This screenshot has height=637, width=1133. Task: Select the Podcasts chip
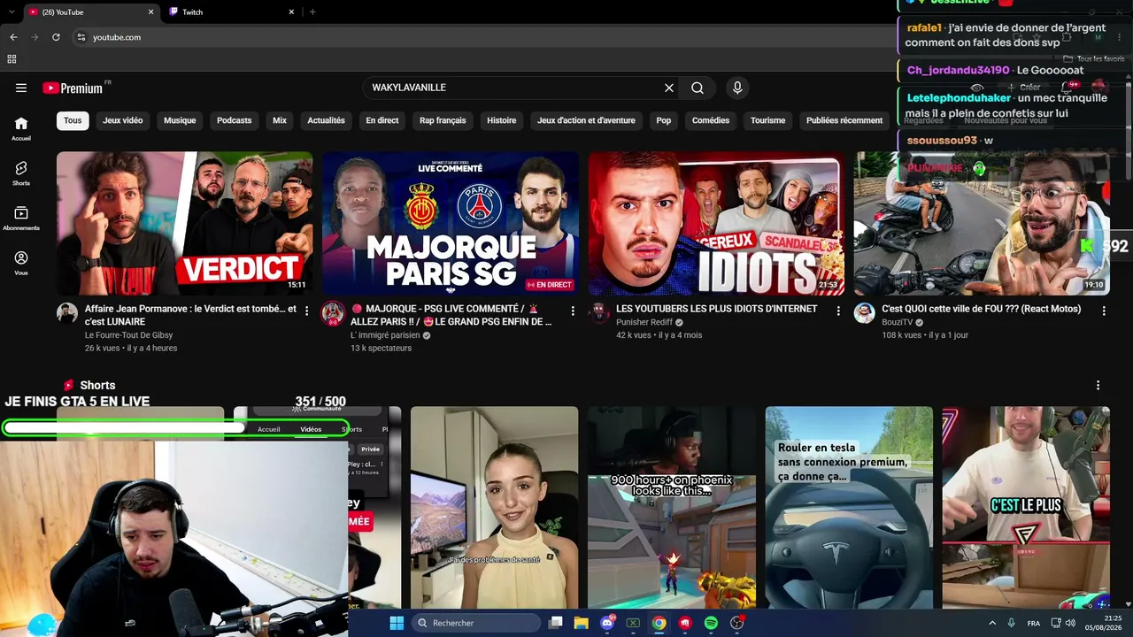pyautogui.click(x=235, y=120)
